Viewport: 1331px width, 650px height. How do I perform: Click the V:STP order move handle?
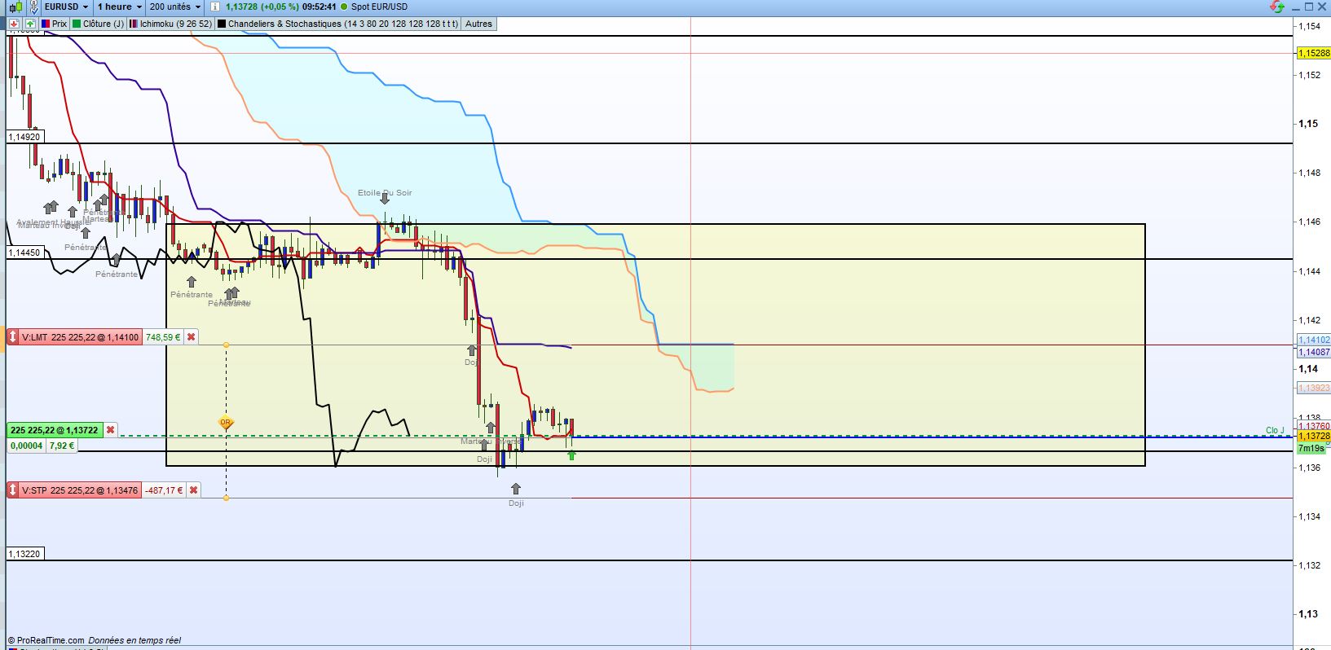click(x=12, y=490)
